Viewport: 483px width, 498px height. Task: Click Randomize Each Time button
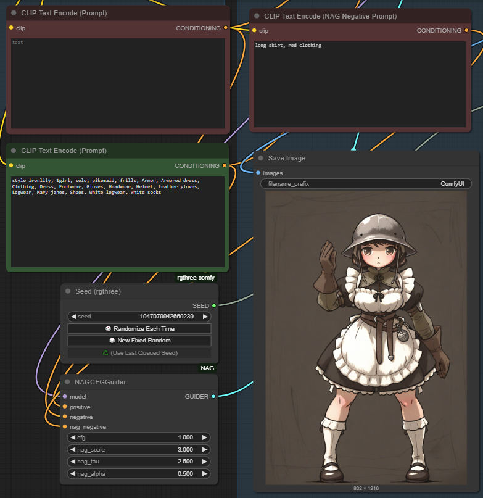pyautogui.click(x=139, y=329)
